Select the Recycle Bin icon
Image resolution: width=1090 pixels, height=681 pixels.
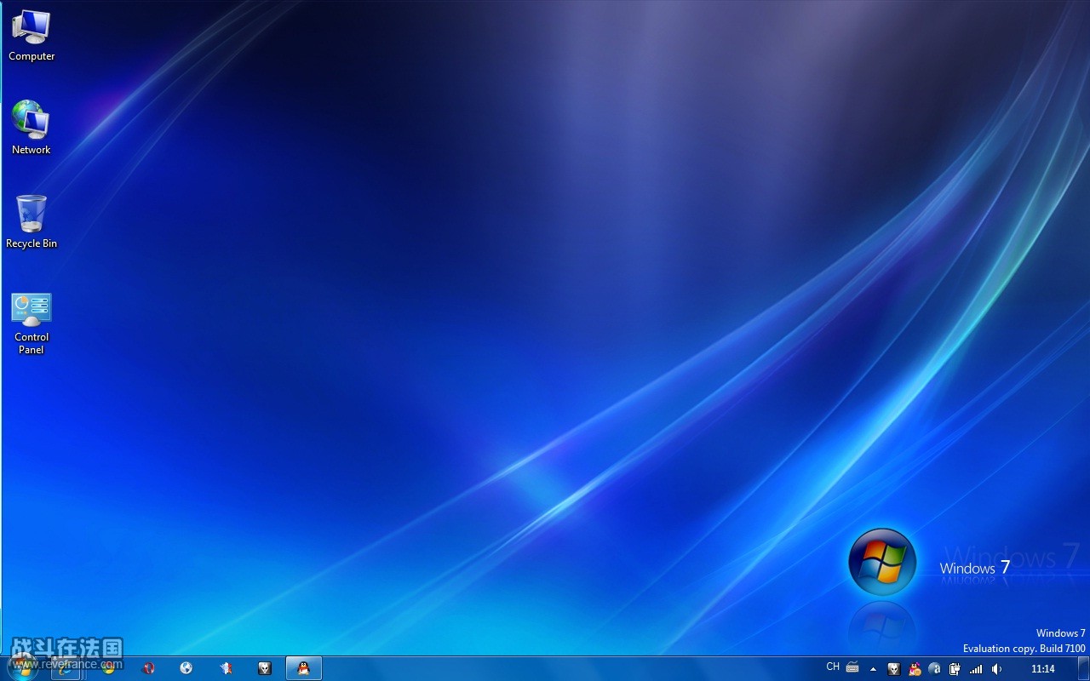[32, 221]
